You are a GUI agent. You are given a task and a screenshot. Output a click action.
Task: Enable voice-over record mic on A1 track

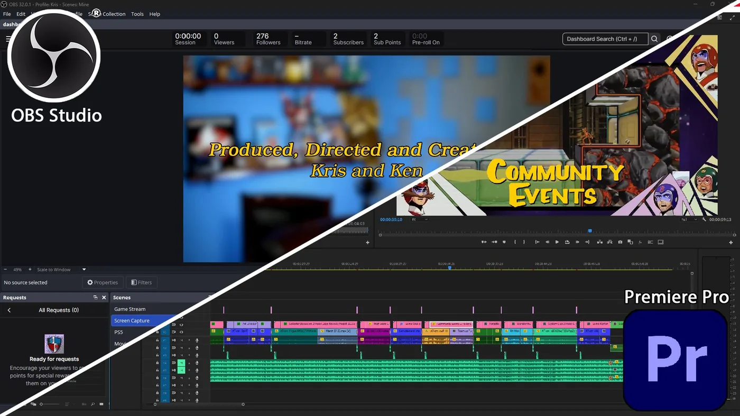click(x=197, y=340)
